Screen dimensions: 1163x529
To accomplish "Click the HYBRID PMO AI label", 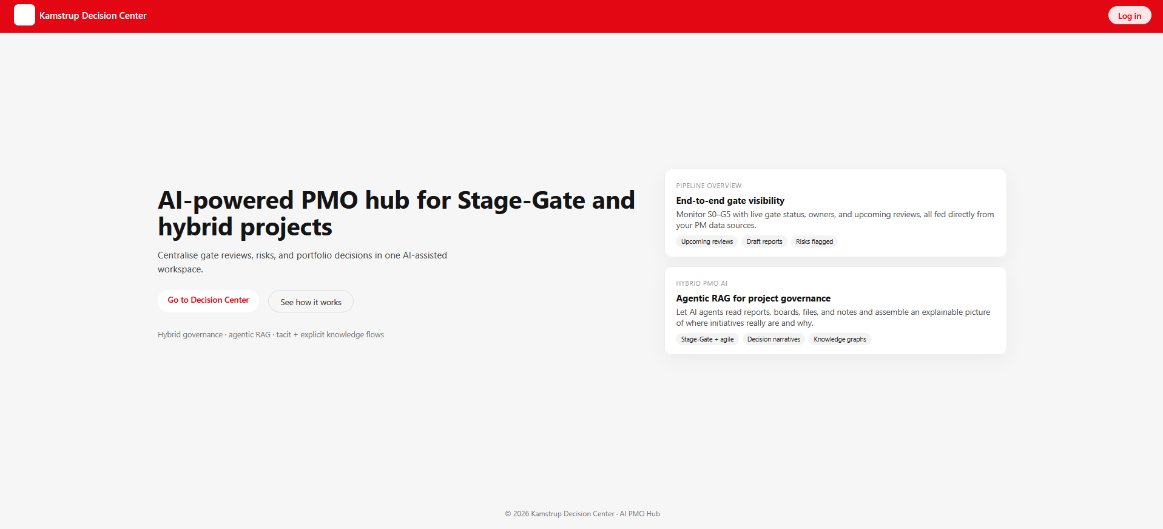I will pyautogui.click(x=701, y=283).
